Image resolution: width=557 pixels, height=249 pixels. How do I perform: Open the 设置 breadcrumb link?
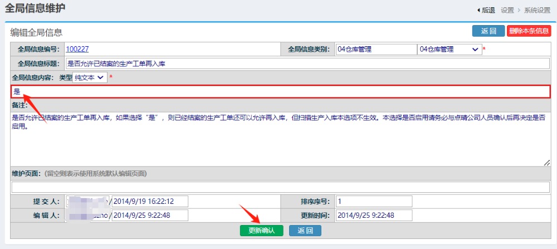click(507, 10)
